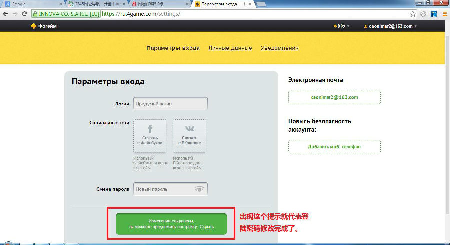Click the browser back arrow
Image resolution: width=450 pixels, height=245 pixels.
[5, 14]
